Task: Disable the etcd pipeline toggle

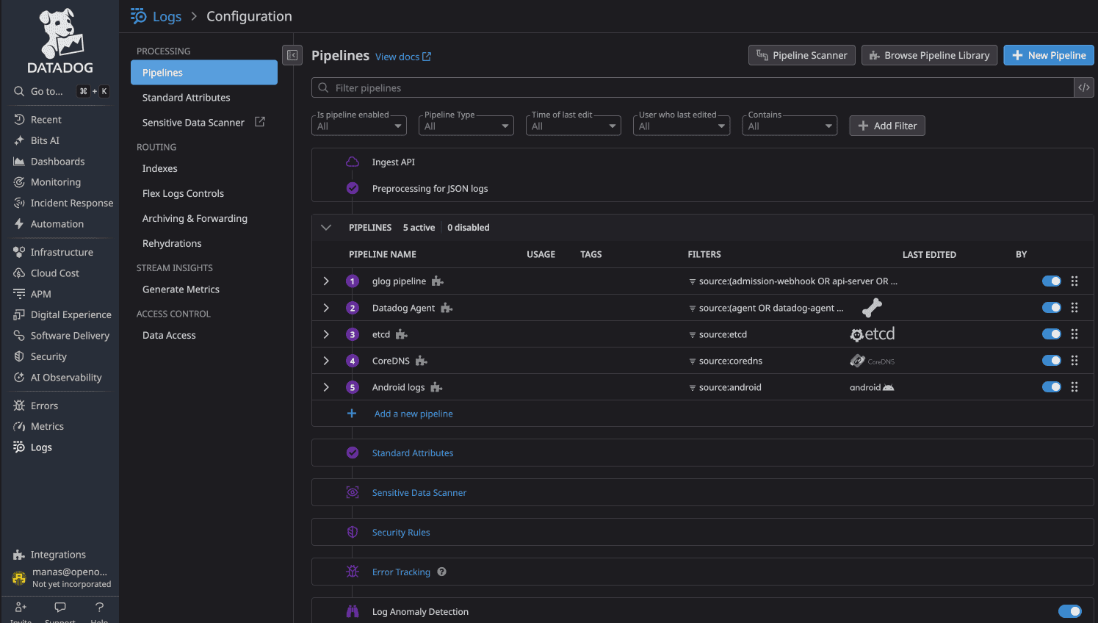Action: 1052,334
